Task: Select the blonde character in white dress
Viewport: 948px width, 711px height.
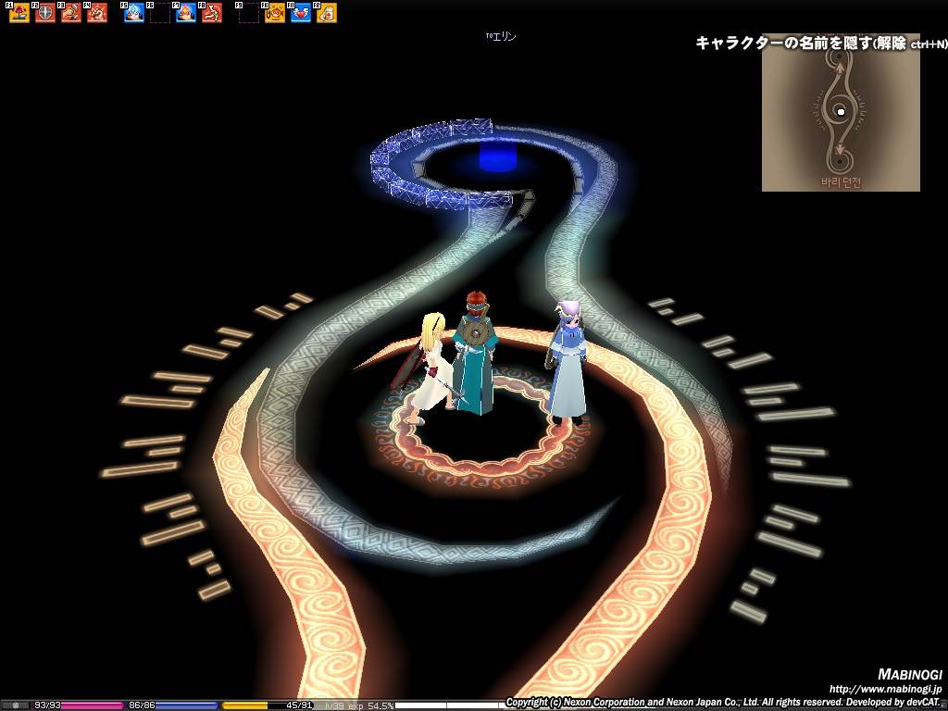Action: [x=430, y=368]
